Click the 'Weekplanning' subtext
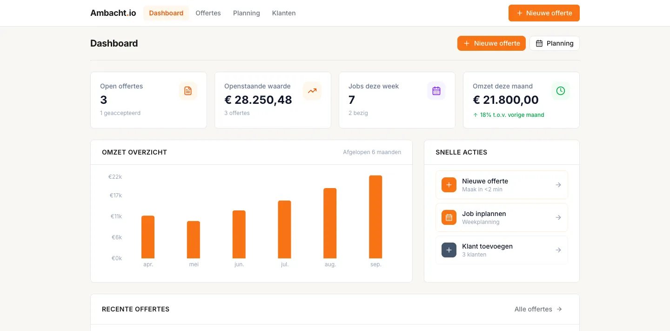The width and height of the screenshot is (670, 331). [x=481, y=222]
